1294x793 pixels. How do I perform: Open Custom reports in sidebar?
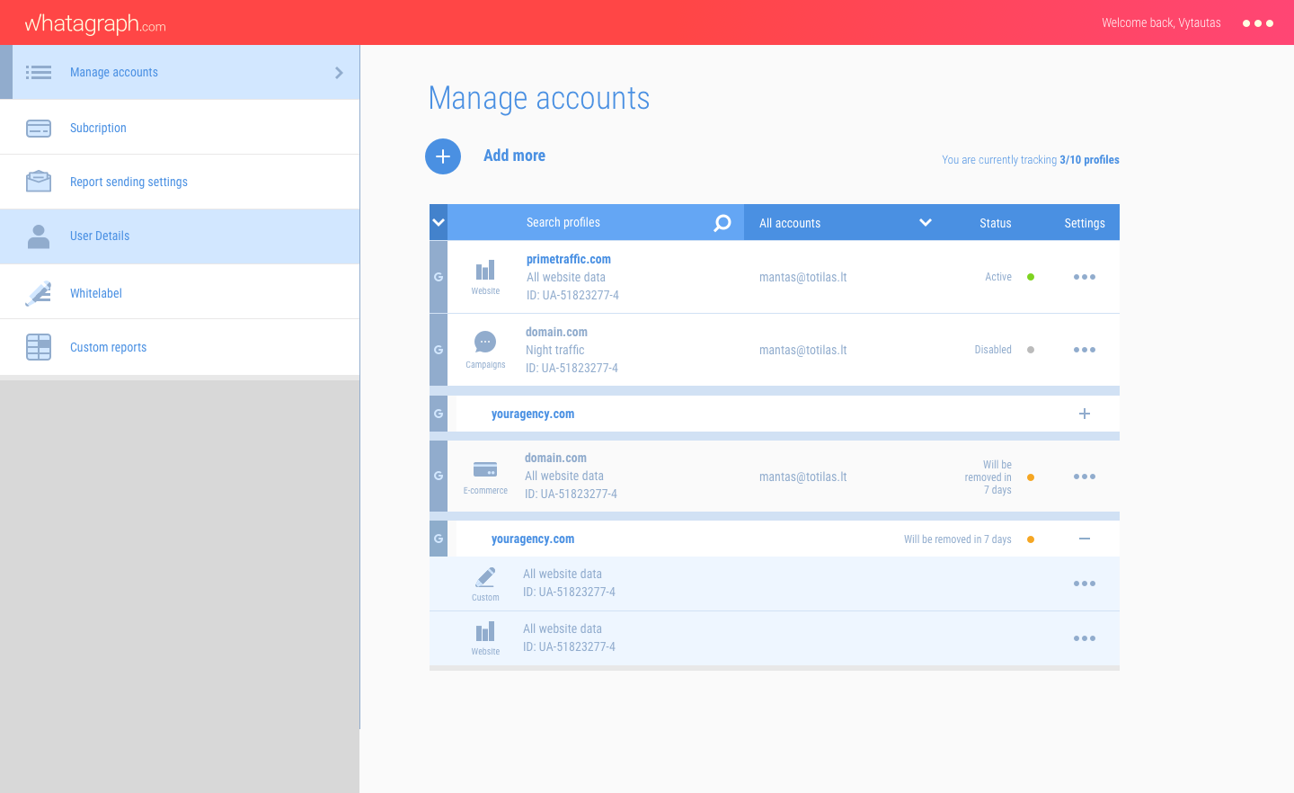pyautogui.click(x=180, y=347)
